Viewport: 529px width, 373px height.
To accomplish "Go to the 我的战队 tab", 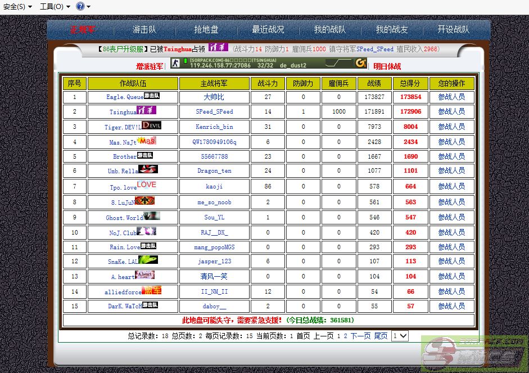I will pos(330,30).
